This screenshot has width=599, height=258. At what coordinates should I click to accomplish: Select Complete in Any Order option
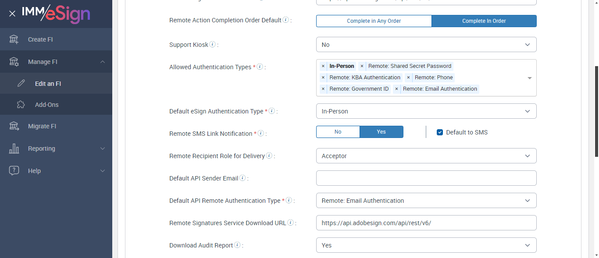click(x=374, y=21)
